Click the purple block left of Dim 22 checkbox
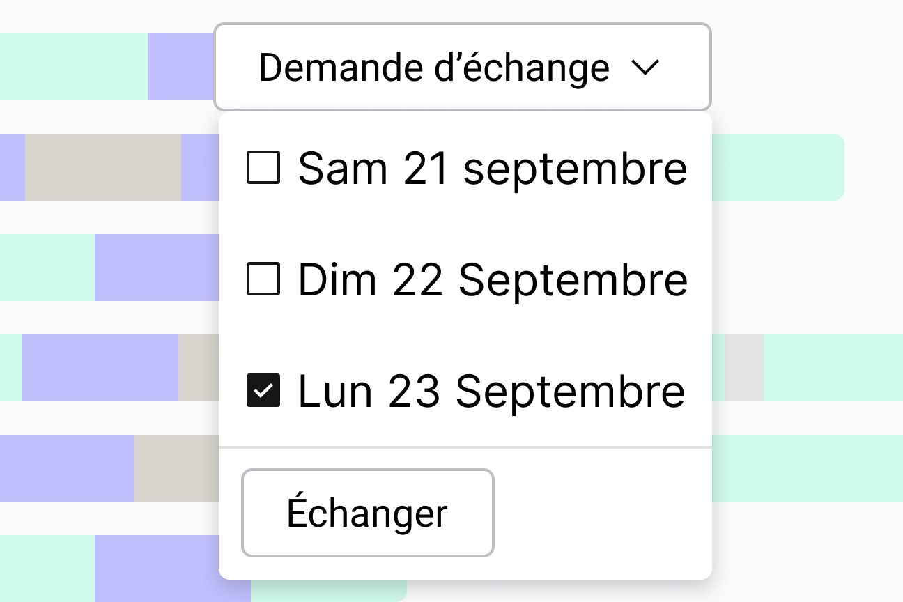 point(156,268)
